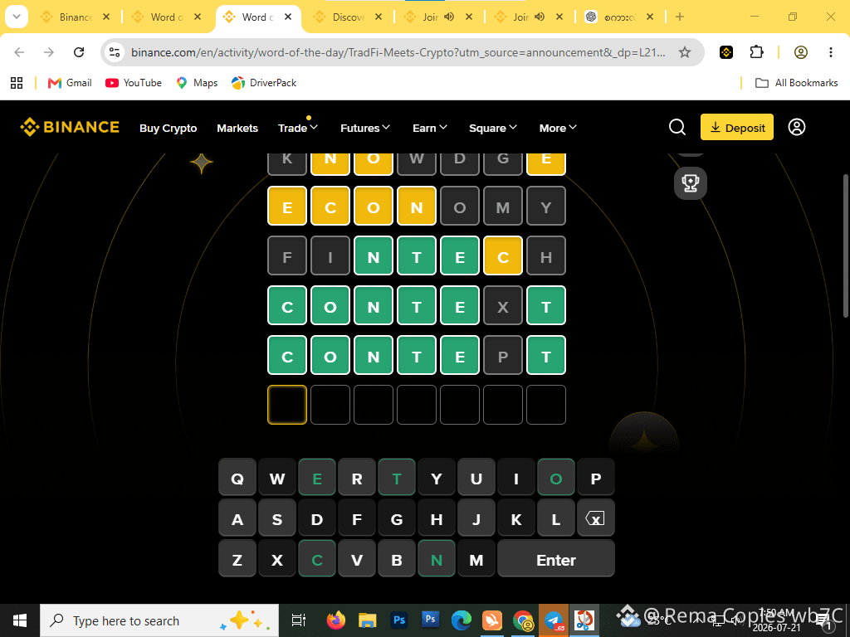Click the Binance logo in header
This screenshot has height=637, width=850.
[x=70, y=127]
